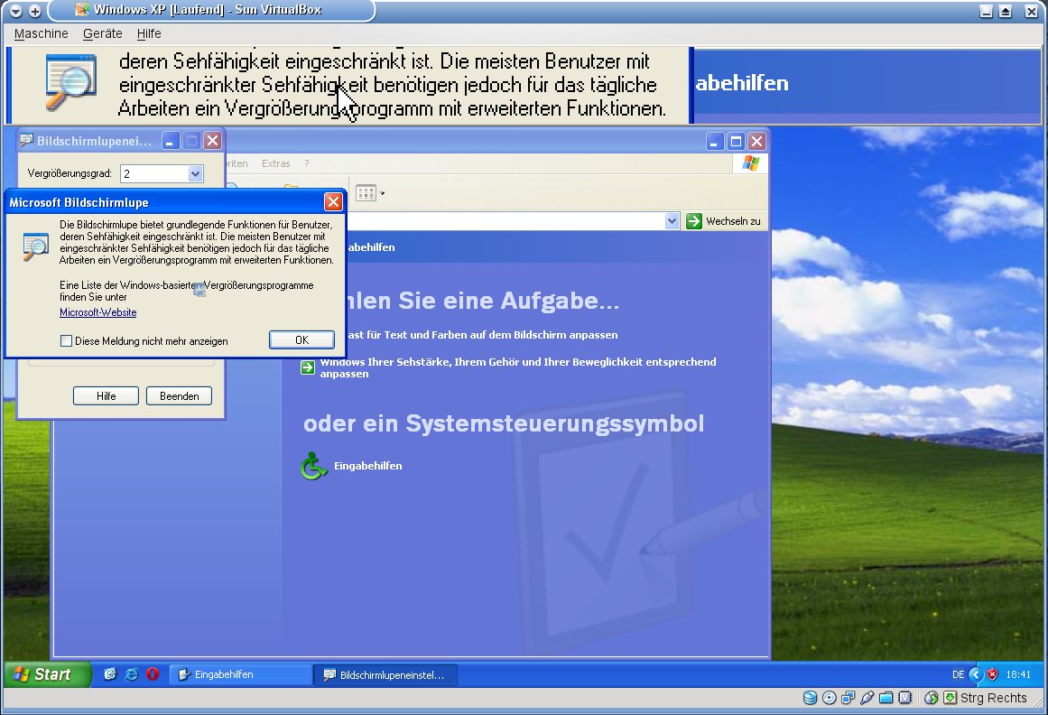The image size is (1048, 715).
Task: Click the virtualization V chip status icon
Action: tap(905, 698)
